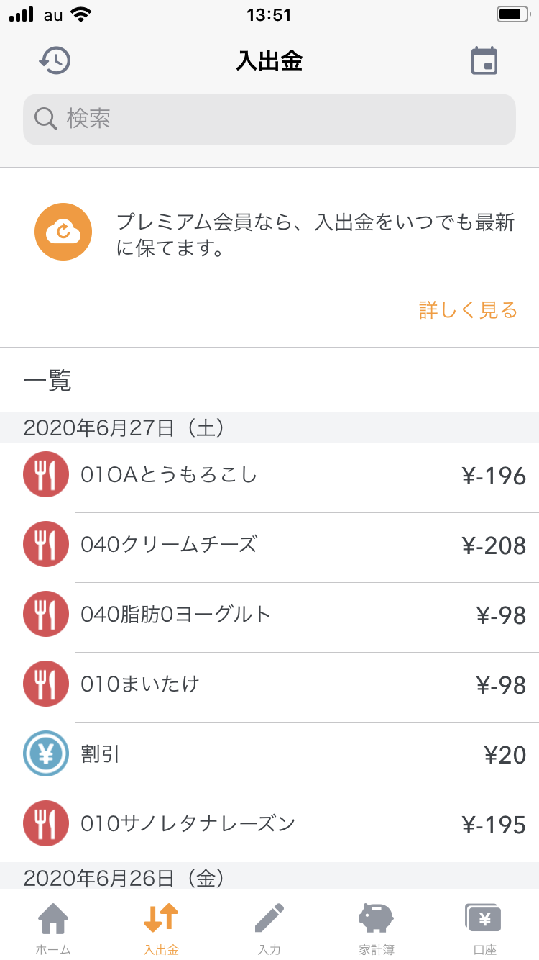Select the 入出金 tab
This screenshot has height=960, width=539.
[161, 927]
